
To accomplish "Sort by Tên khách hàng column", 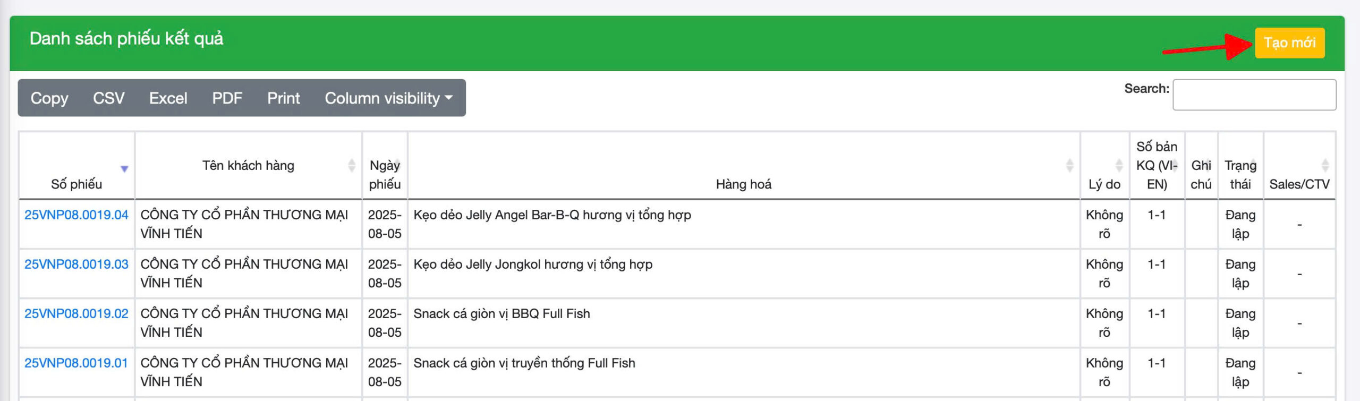I will (248, 166).
